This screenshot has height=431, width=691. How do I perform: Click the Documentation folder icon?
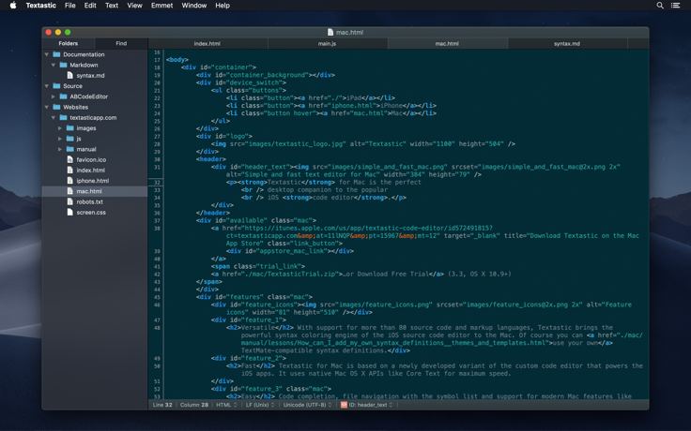(56, 54)
